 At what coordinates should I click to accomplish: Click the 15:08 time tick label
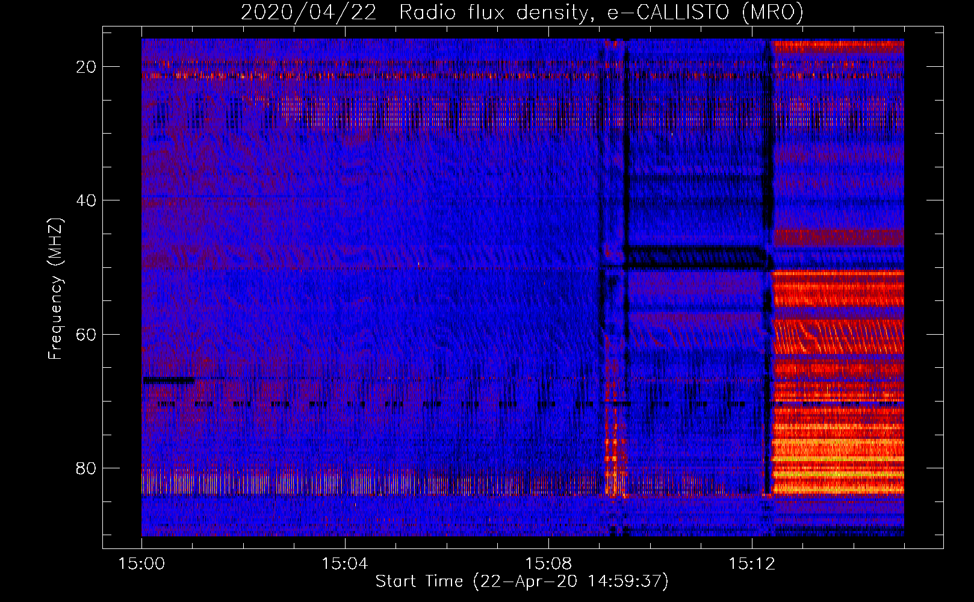548,563
